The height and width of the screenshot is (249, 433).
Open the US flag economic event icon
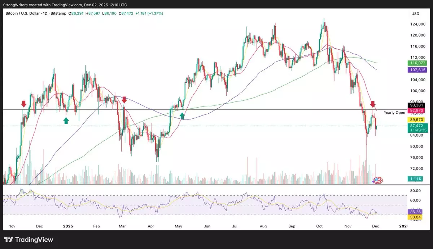click(378, 181)
